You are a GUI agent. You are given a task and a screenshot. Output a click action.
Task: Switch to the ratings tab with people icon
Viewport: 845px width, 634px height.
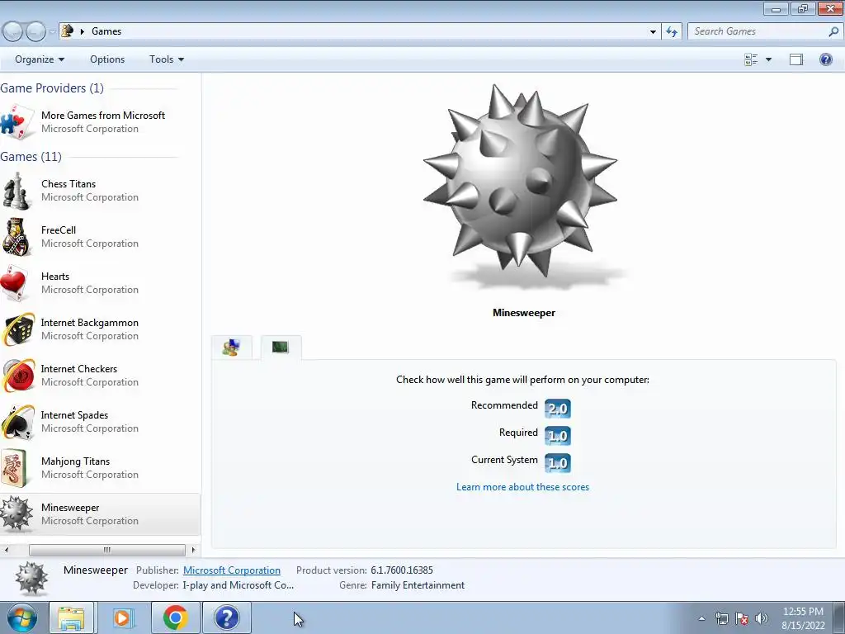pyautogui.click(x=231, y=348)
